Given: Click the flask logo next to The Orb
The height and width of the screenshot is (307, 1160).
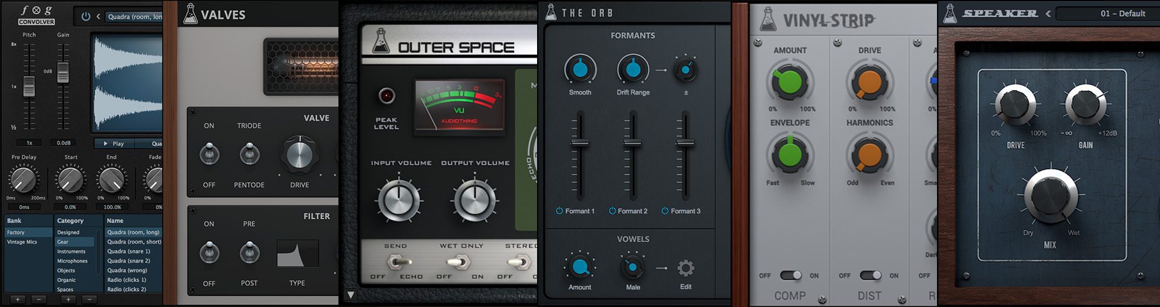Looking at the screenshot, I should point(551,12).
